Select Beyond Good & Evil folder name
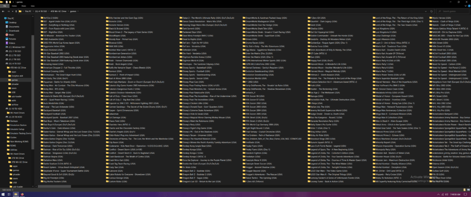The height and width of the screenshot is (197, 471). click(59, 174)
